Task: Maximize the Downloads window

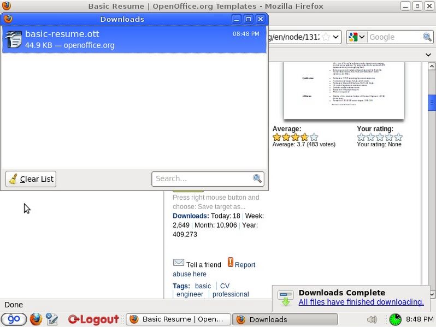Action: pos(248,19)
